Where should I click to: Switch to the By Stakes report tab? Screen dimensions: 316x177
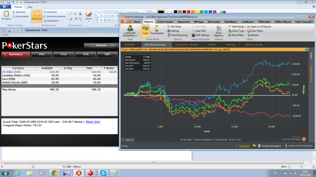(x=130, y=45)
